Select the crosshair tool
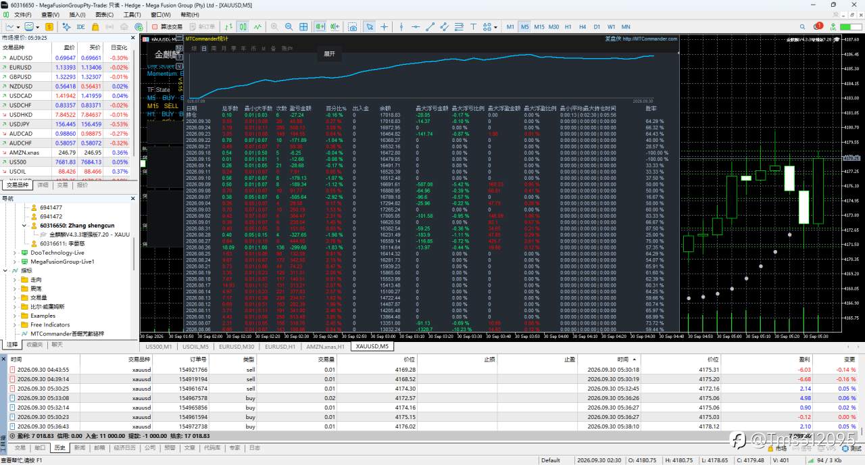The width and height of the screenshot is (865, 465). (x=385, y=27)
